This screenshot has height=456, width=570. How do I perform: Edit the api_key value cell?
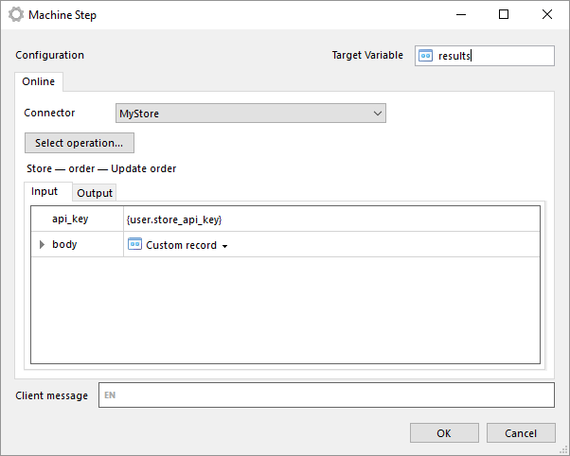331,219
